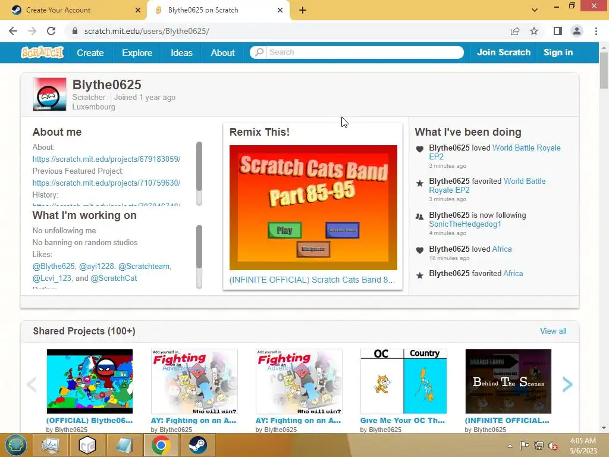
Task: Open the taskbar system monitor icon
Action: click(x=50, y=445)
